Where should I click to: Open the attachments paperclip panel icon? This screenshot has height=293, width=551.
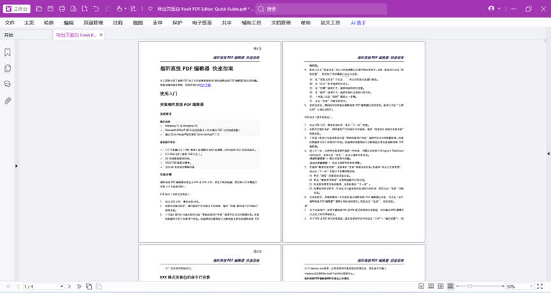point(8,101)
